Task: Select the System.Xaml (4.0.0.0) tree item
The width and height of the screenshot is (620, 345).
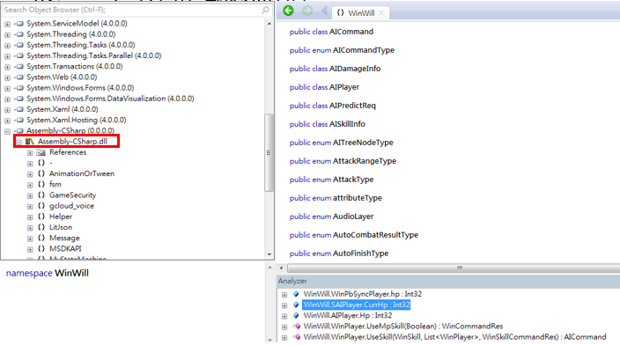Action: tap(62, 109)
